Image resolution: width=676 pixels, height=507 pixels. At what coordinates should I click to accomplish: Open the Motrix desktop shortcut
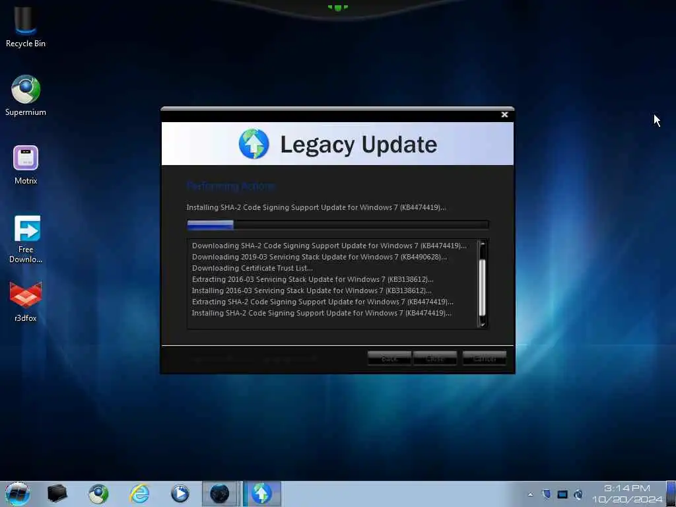[26, 164]
